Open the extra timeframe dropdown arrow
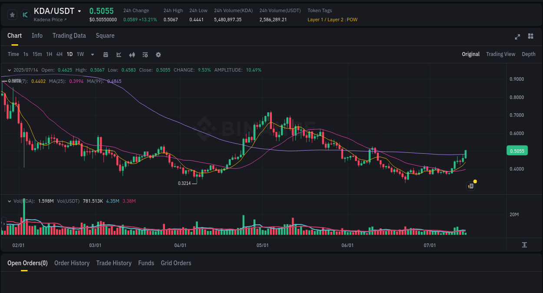Image resolution: width=543 pixels, height=293 pixels. (92, 54)
